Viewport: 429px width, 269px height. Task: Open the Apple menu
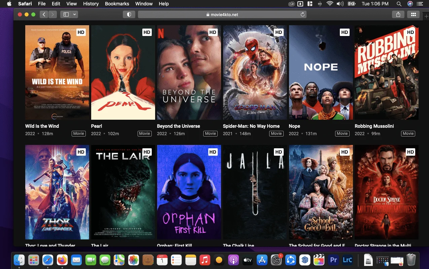click(x=9, y=4)
